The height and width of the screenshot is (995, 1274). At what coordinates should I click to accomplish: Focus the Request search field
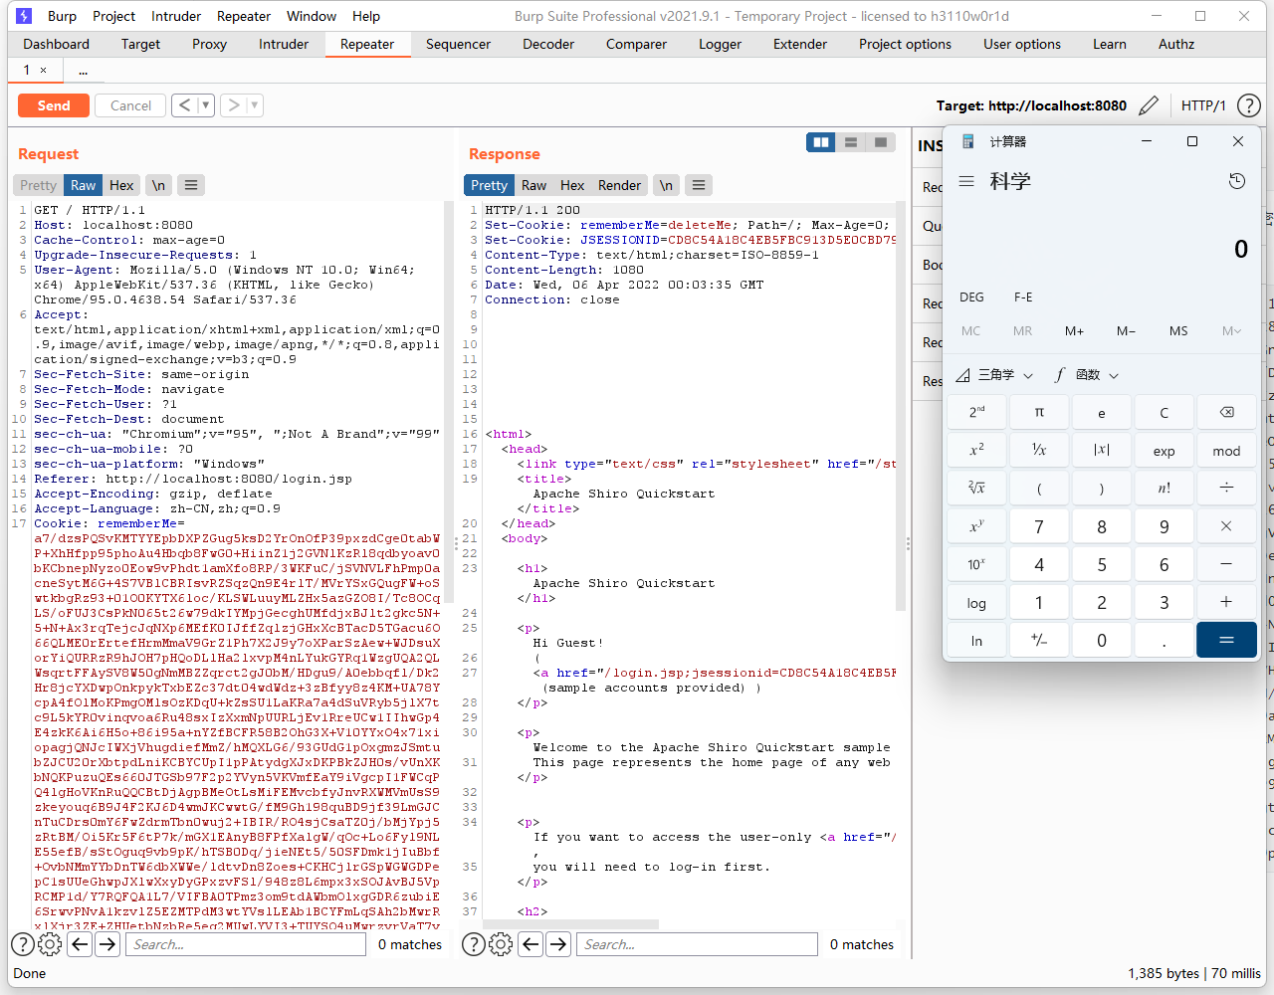coord(246,944)
